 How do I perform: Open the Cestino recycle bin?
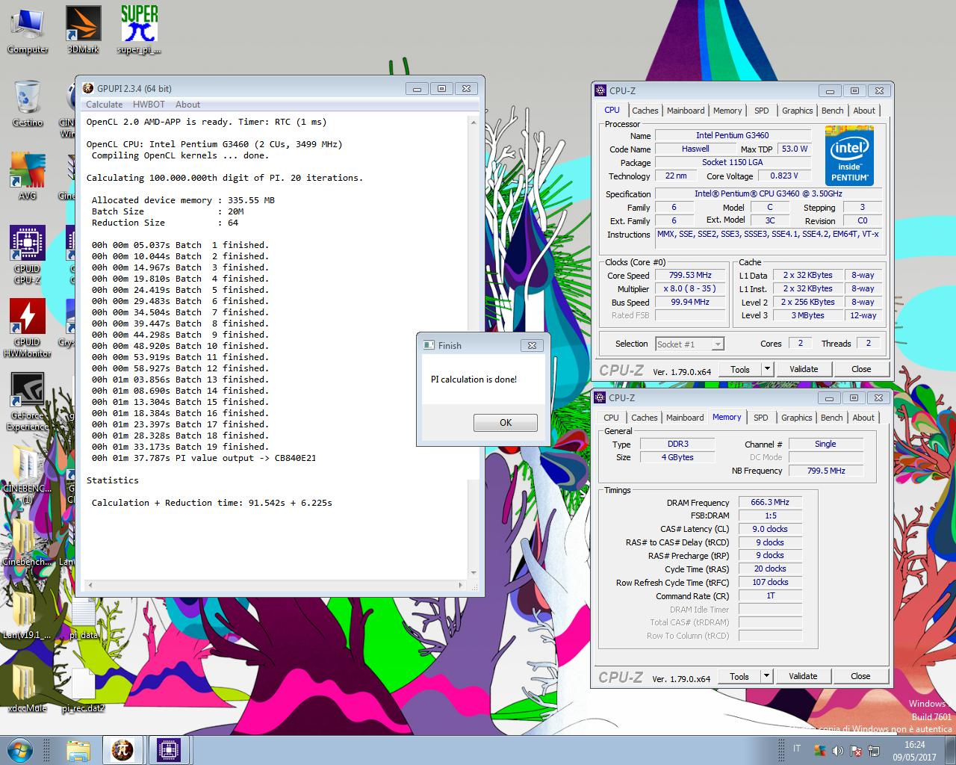[28, 103]
